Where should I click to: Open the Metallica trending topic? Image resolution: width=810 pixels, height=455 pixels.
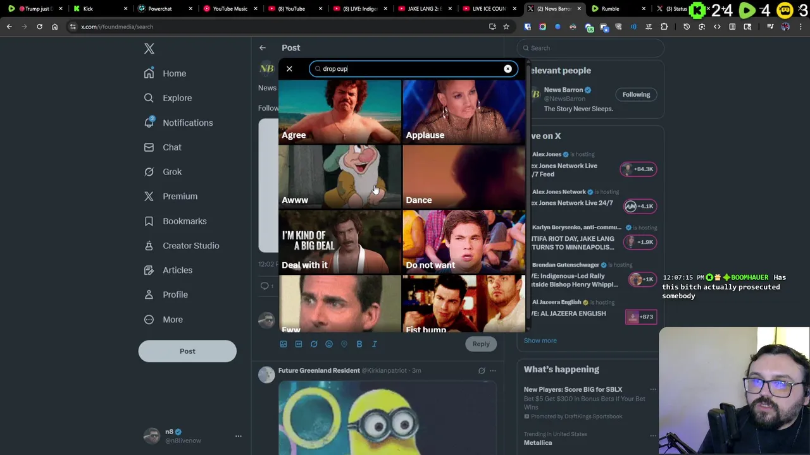click(x=538, y=443)
